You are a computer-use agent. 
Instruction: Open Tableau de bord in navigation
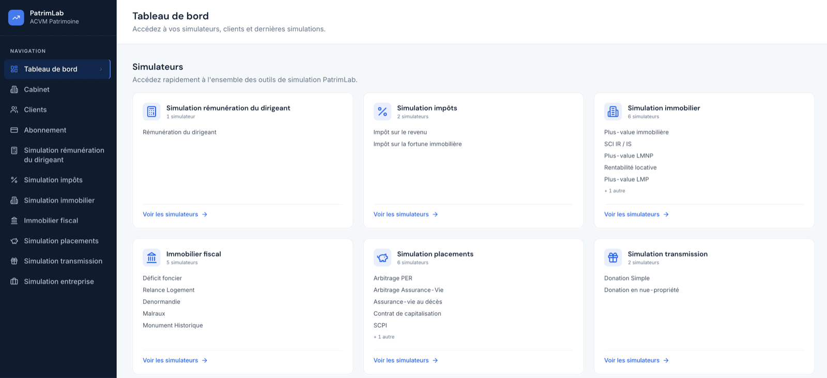point(57,69)
